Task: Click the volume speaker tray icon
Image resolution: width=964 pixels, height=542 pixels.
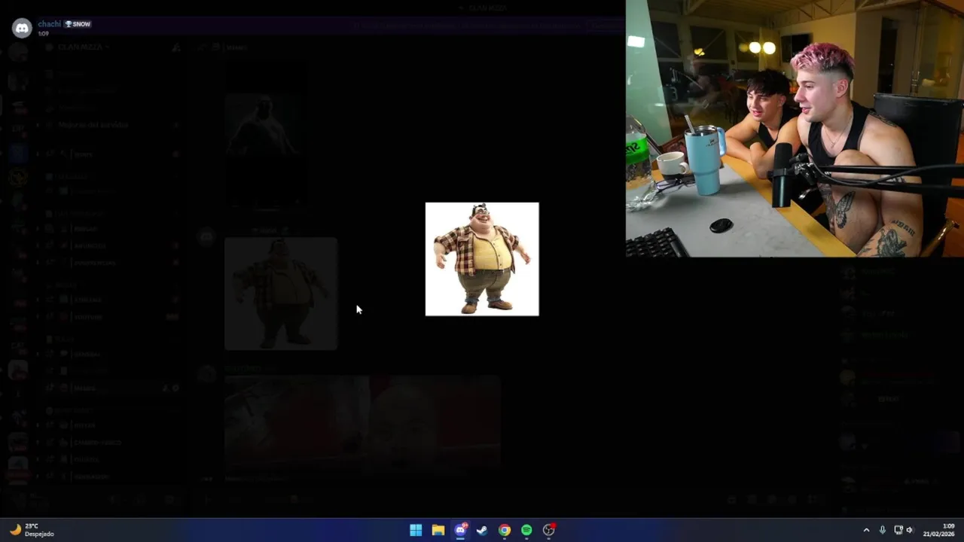Action: pyautogui.click(x=910, y=530)
